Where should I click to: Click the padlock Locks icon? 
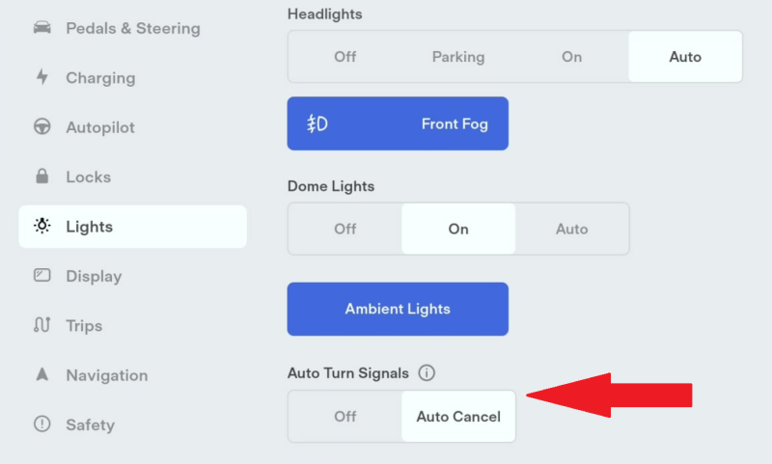(41, 176)
